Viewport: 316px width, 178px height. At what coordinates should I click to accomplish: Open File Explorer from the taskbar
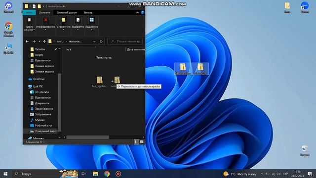point(95,174)
